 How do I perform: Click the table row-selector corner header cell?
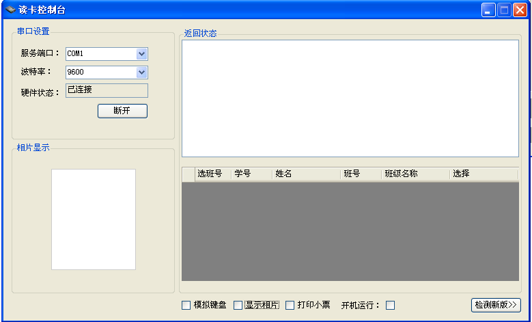click(188, 174)
